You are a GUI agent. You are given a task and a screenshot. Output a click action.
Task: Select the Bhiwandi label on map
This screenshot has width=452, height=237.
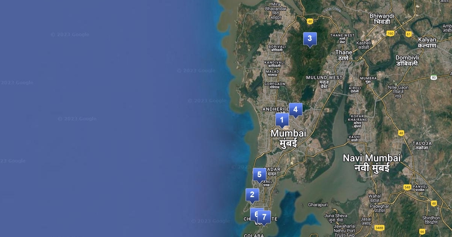point(382,19)
